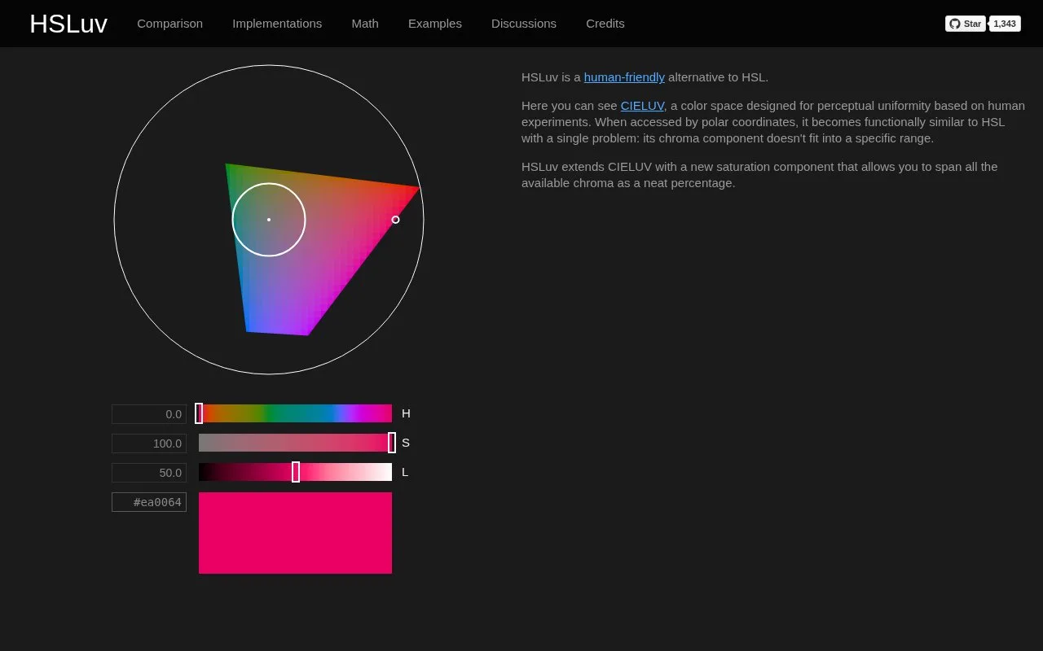Focus the saturation field showing 100.0
Screen dimensions: 1043x651
click(149, 443)
